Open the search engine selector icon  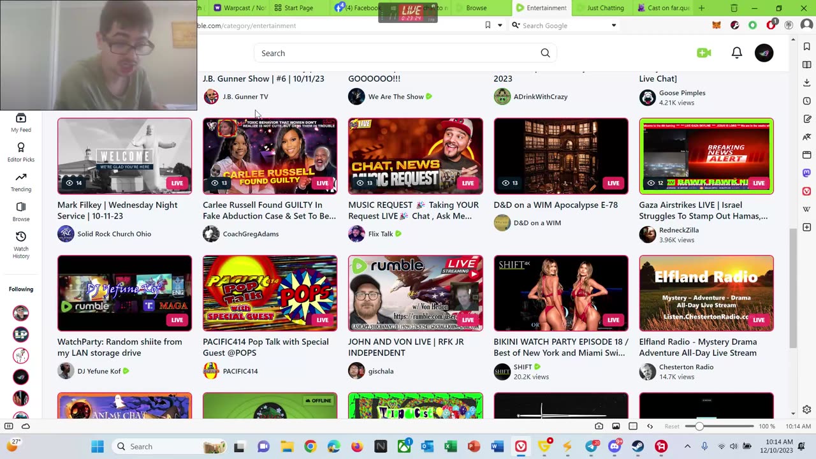click(x=515, y=25)
